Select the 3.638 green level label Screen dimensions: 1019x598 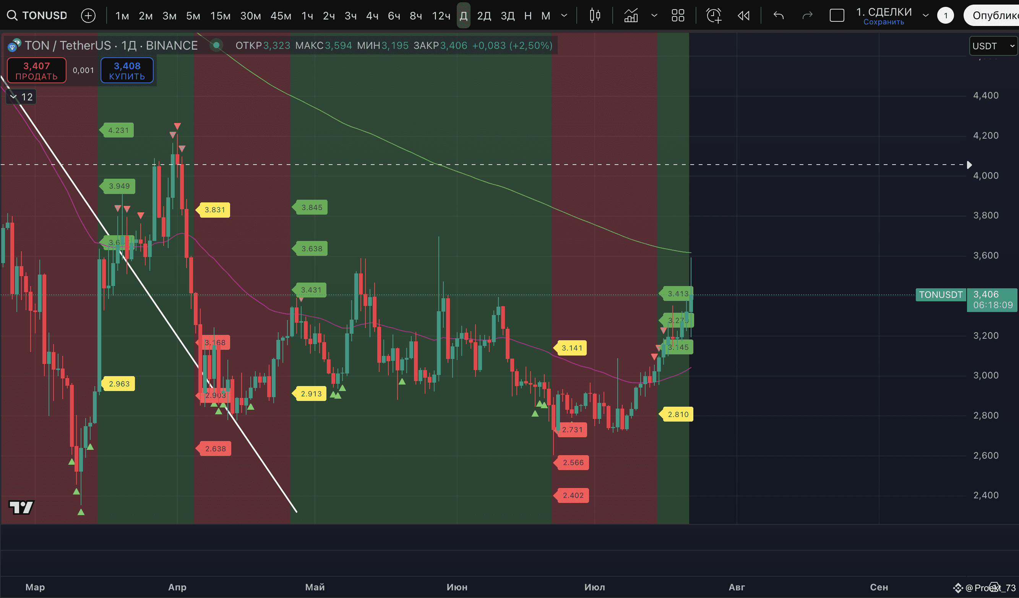(310, 249)
